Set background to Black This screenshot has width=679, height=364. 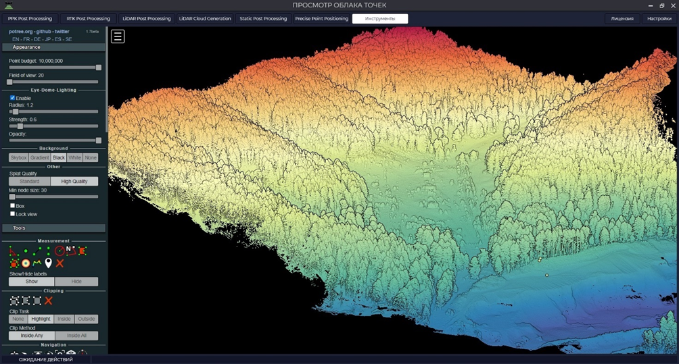coord(59,158)
